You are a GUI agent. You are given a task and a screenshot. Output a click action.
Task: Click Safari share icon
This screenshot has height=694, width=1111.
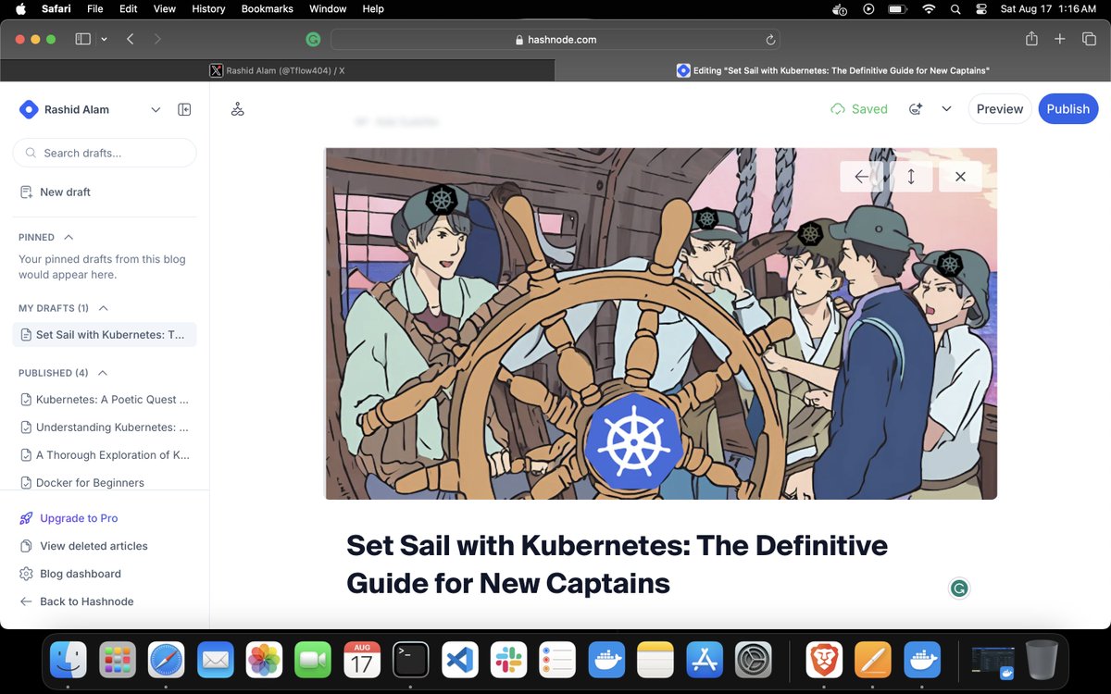(1031, 39)
